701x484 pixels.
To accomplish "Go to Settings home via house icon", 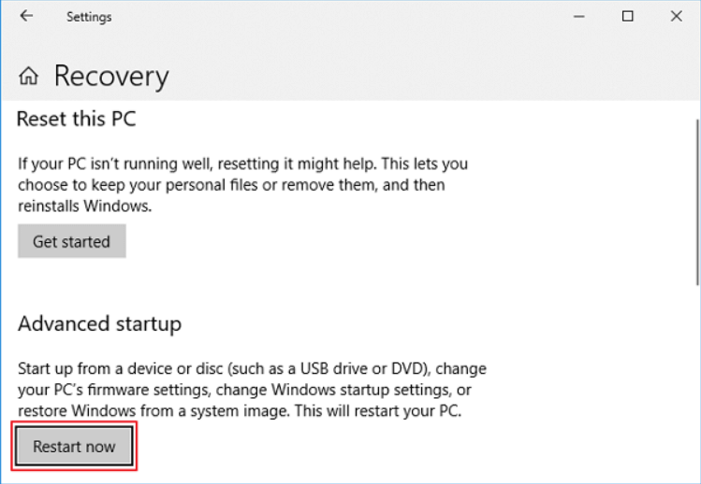I will pyautogui.click(x=29, y=77).
